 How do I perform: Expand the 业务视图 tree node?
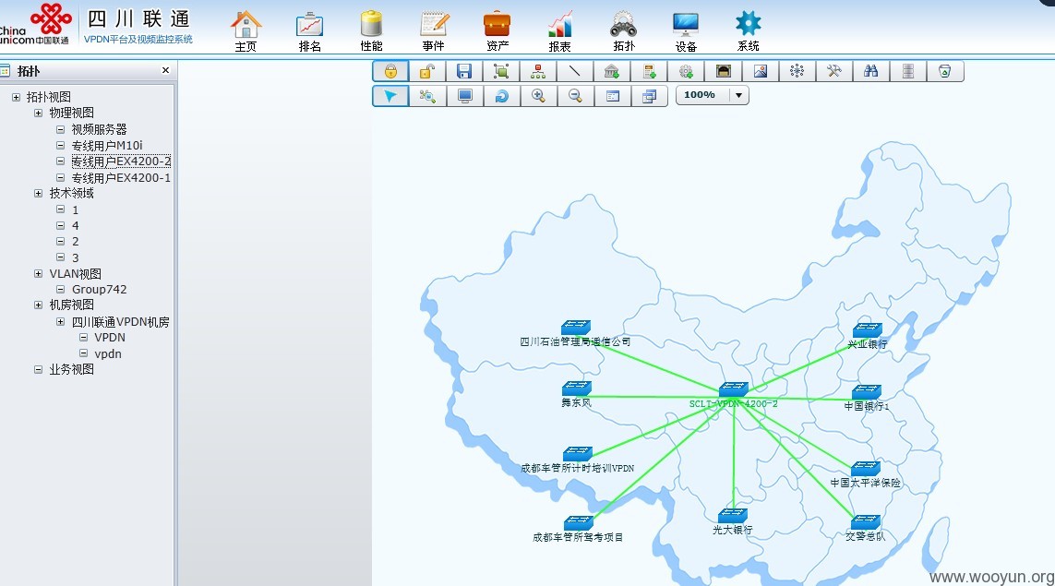39,369
